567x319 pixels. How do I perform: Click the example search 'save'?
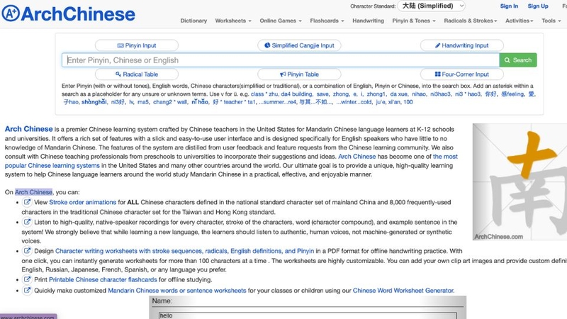click(322, 94)
